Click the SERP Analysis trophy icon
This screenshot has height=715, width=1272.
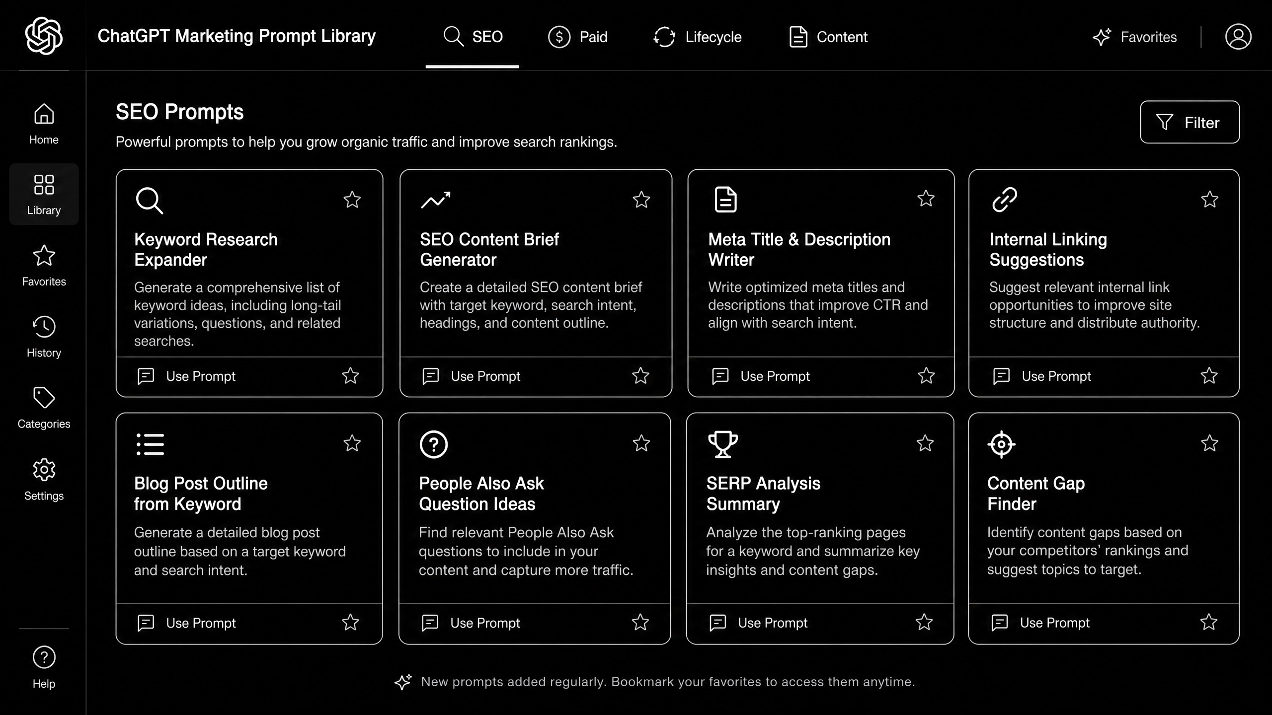(x=723, y=444)
